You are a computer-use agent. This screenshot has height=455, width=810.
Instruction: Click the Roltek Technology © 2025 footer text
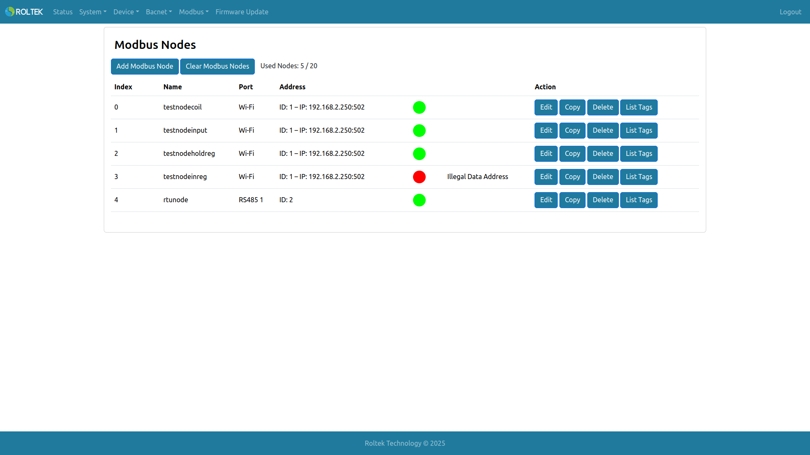405,443
